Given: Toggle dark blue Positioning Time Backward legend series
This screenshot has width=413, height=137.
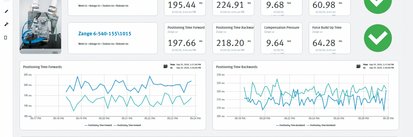Looking at the screenshot, I should (290, 125).
